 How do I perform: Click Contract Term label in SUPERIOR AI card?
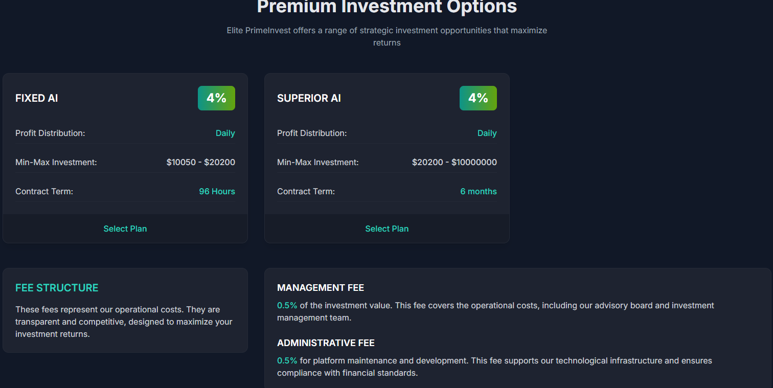tap(306, 191)
